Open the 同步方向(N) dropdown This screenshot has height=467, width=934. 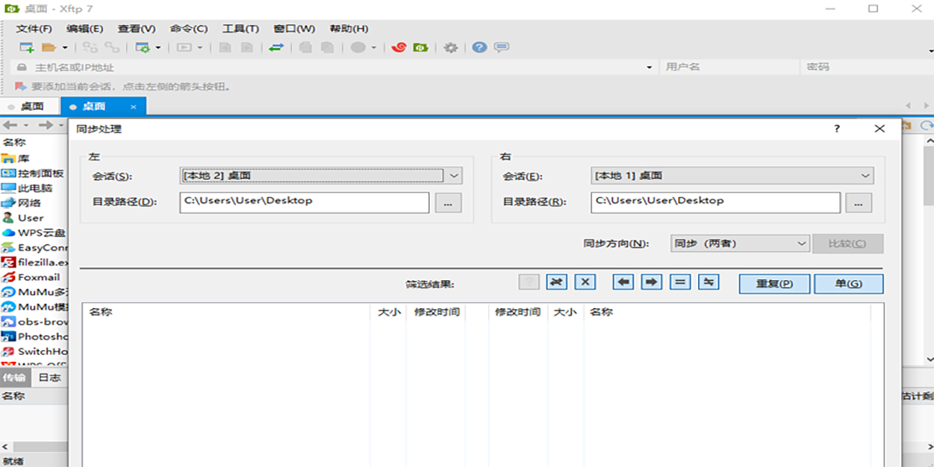tap(740, 244)
